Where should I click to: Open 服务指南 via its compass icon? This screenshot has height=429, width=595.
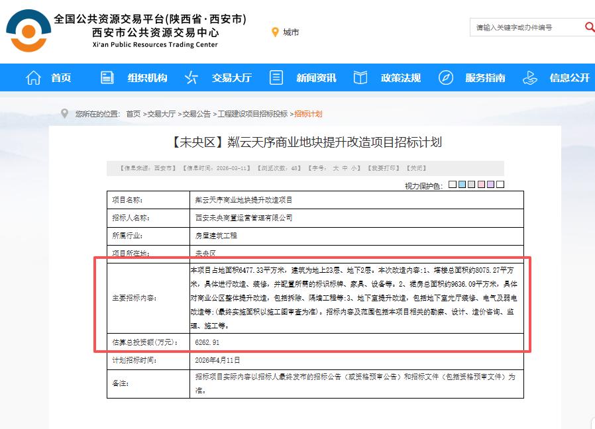[x=445, y=77]
